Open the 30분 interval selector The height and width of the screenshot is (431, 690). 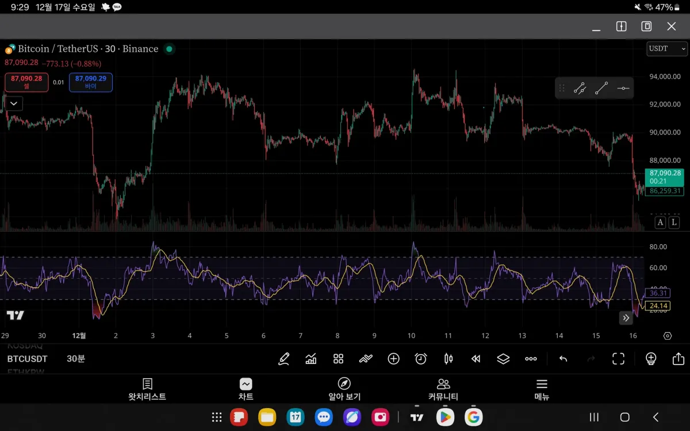75,359
